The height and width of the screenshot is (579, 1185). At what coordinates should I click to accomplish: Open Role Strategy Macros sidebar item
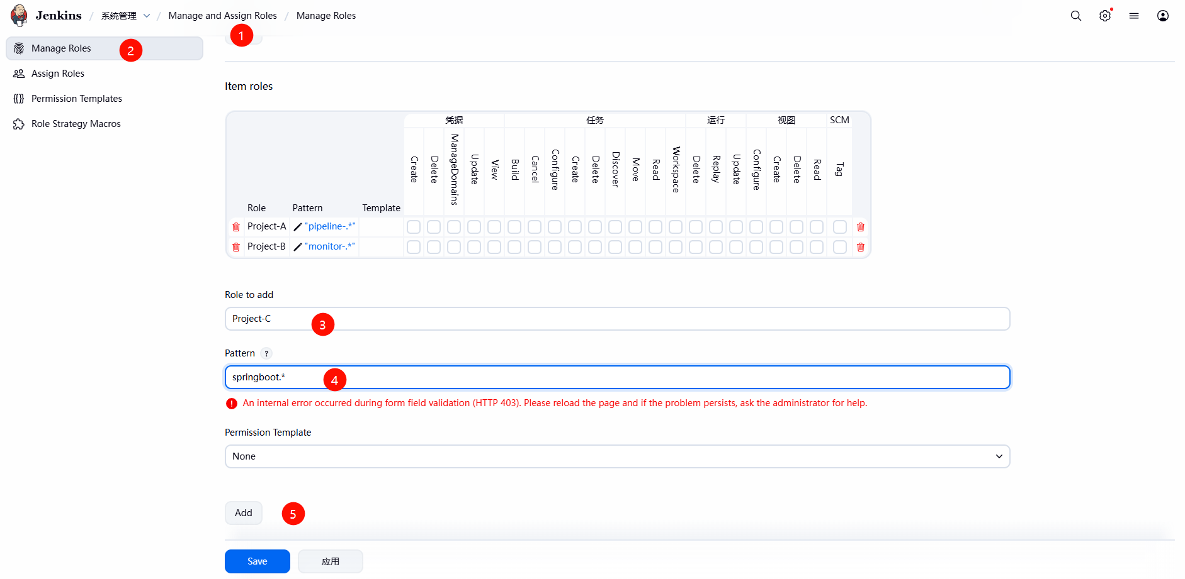point(76,124)
